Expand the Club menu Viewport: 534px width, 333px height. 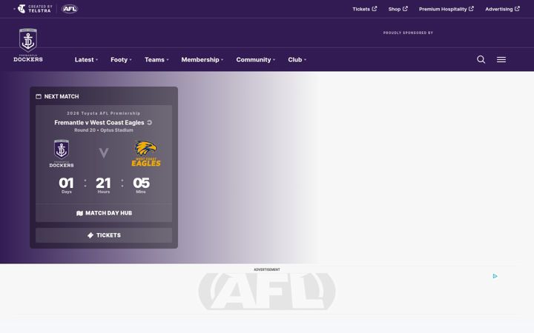[297, 59]
